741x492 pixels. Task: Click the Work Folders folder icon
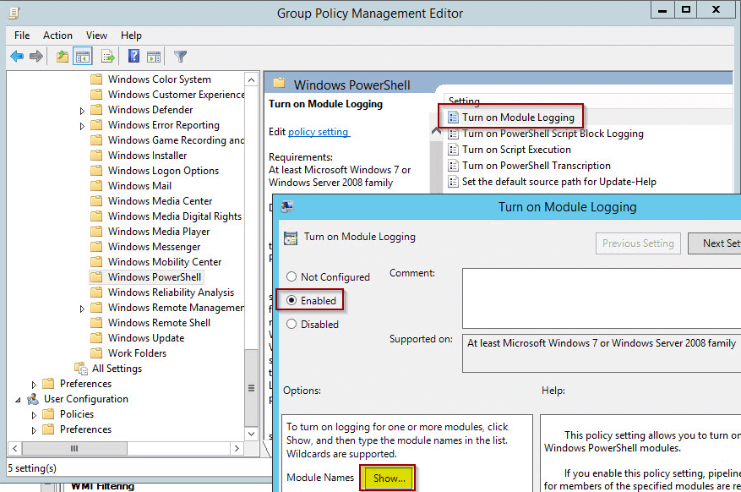(x=96, y=353)
